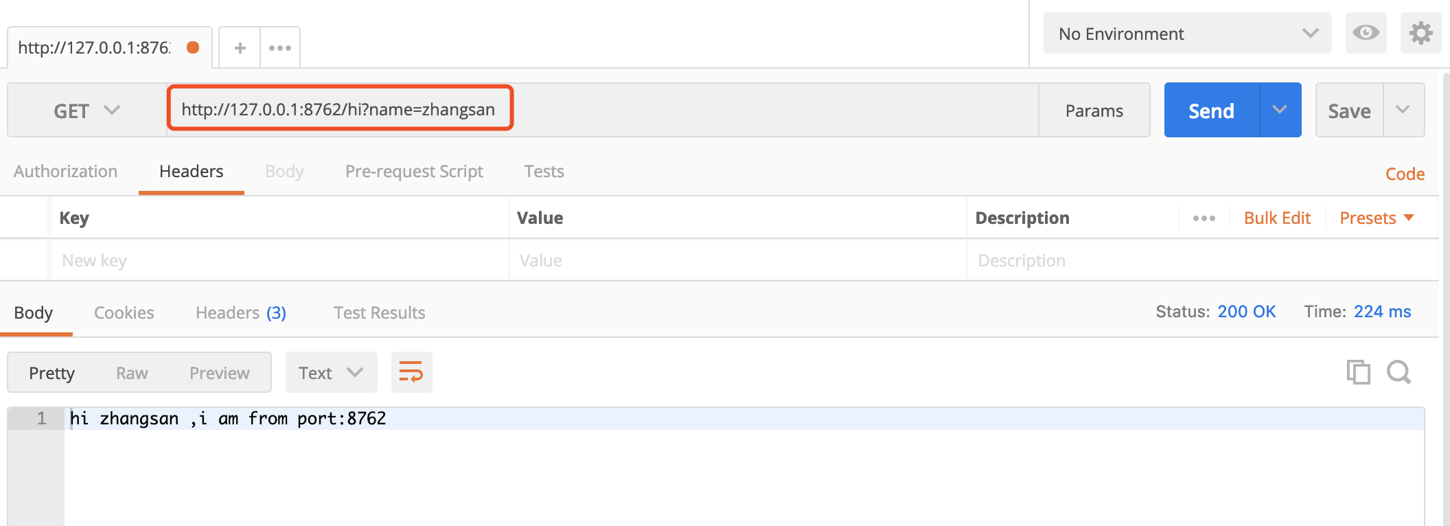Image resolution: width=1450 pixels, height=526 pixels.
Task: Open the headers table column options ellipsis
Action: coord(1204,218)
